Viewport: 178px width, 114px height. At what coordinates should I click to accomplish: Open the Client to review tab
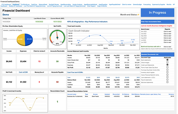coord(127,4)
